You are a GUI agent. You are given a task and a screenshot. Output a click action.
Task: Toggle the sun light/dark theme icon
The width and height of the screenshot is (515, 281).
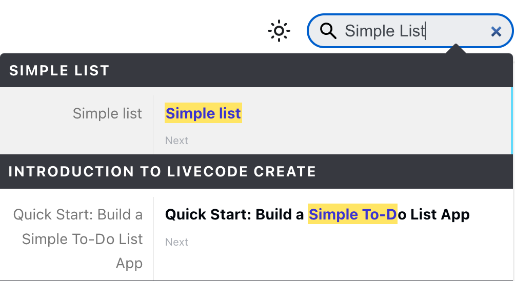pyautogui.click(x=279, y=31)
